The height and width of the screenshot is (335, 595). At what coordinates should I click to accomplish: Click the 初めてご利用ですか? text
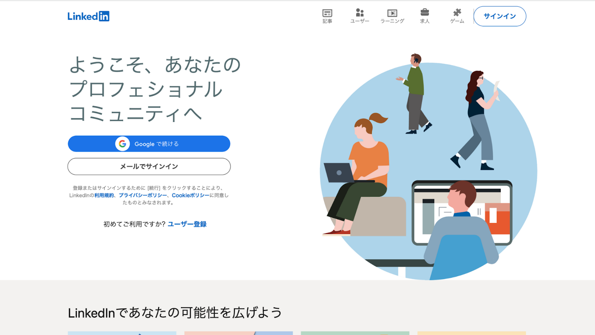[x=134, y=224]
